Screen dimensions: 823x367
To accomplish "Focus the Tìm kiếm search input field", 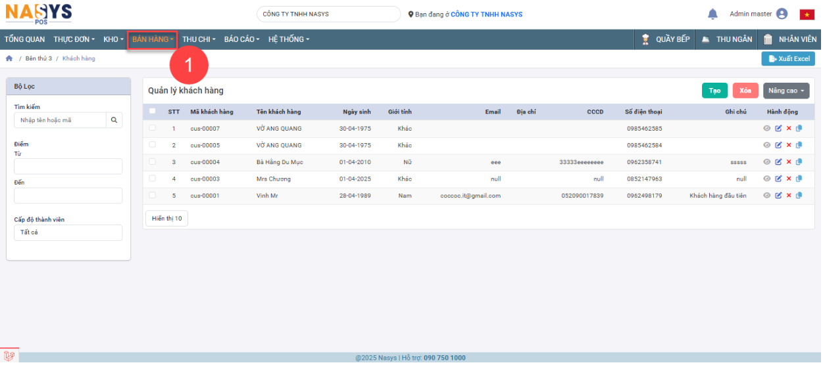I will [x=60, y=120].
